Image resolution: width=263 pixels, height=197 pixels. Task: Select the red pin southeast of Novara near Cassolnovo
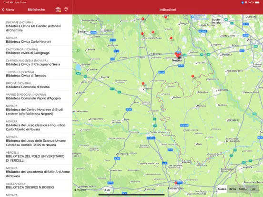[x=192, y=76]
